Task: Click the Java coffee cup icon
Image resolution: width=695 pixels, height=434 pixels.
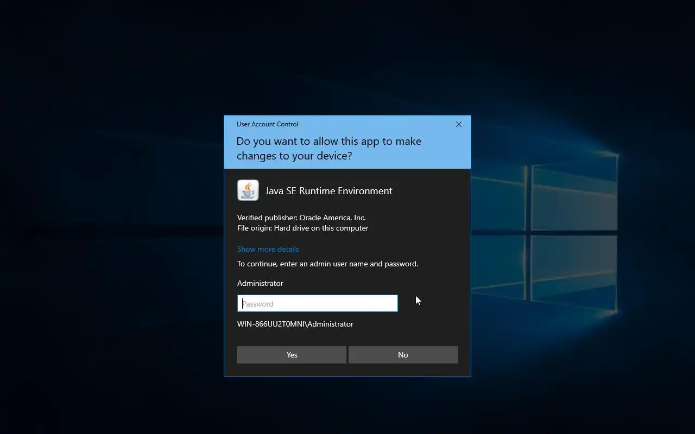Action: [x=248, y=190]
